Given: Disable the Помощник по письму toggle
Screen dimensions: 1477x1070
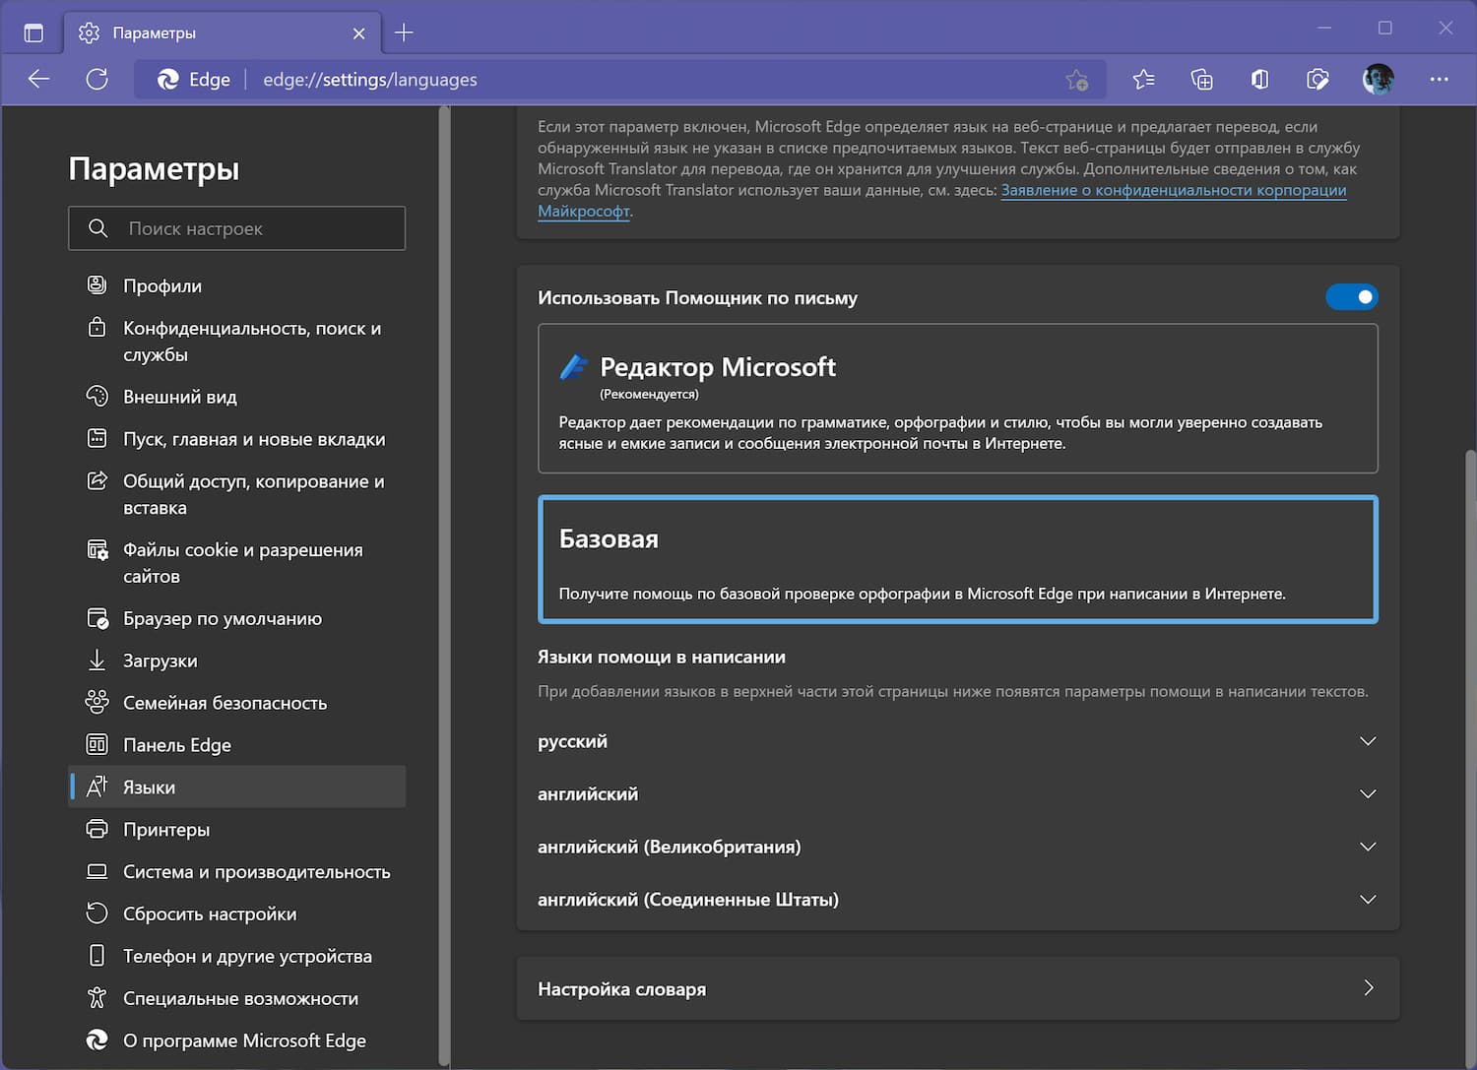Looking at the screenshot, I should 1351,297.
